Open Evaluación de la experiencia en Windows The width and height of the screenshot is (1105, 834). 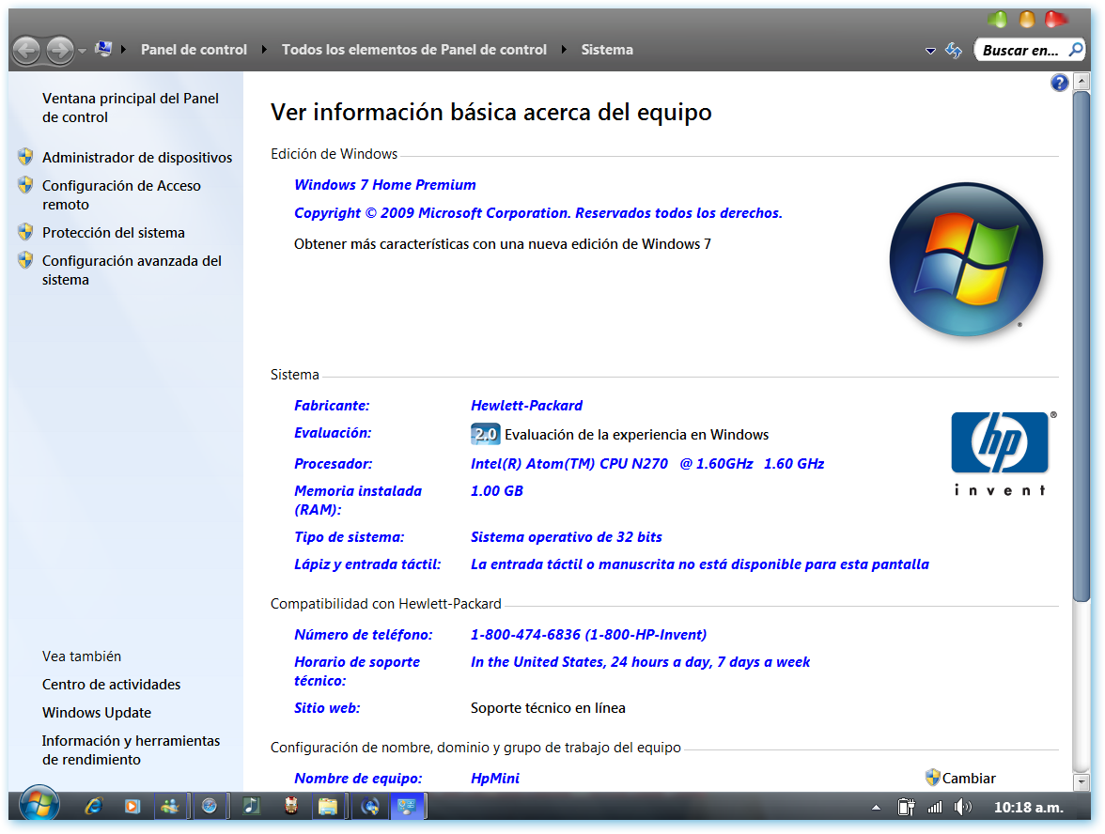pos(636,435)
